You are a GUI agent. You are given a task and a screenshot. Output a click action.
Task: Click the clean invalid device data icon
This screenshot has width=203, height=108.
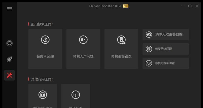coord(149,35)
